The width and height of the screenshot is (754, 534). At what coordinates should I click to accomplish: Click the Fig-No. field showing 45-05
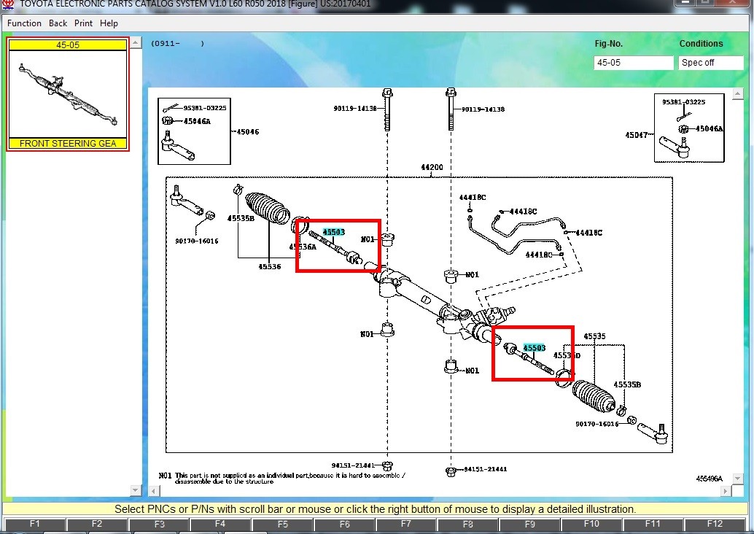tap(633, 63)
